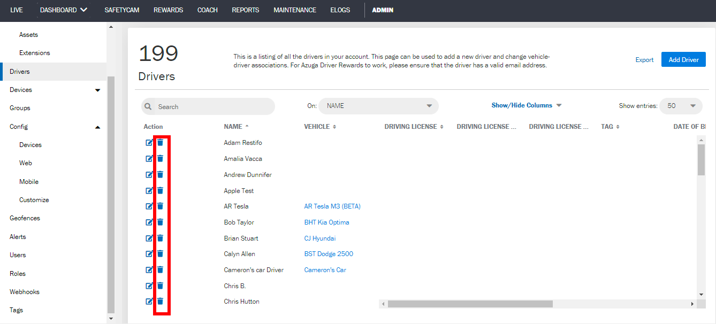Screen dimensions: 716x324
Task: Edit driver Bob Taylor
Action: (149, 222)
